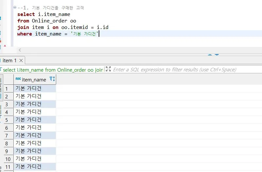Click the item_name cell in row 10

pos(35,159)
